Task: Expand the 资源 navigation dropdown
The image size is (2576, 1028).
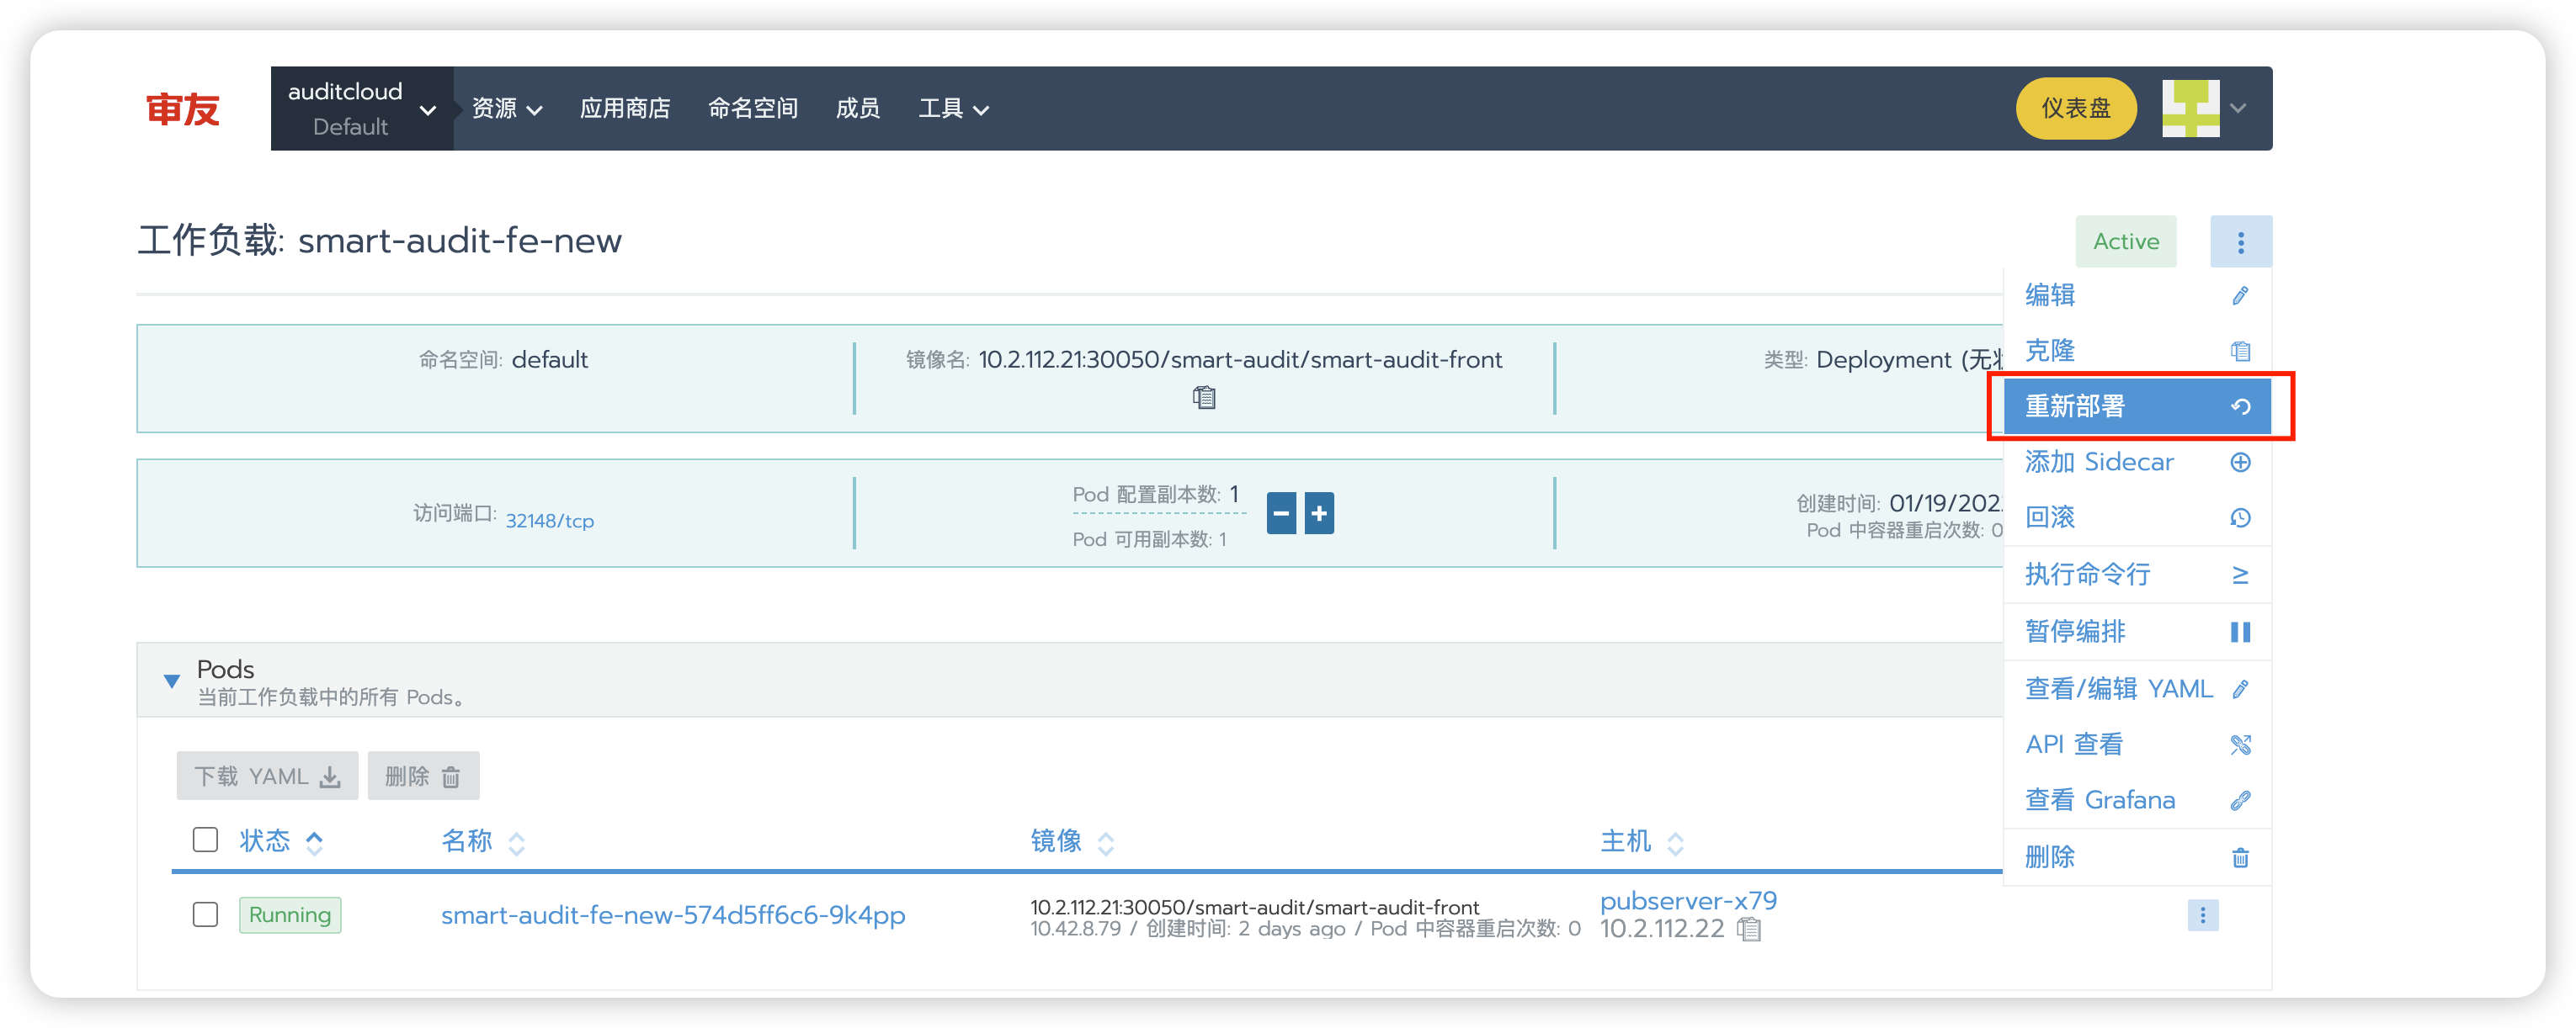Action: point(506,109)
